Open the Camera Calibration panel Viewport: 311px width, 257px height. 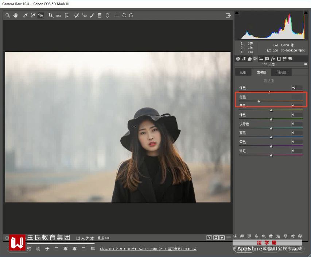(x=279, y=58)
